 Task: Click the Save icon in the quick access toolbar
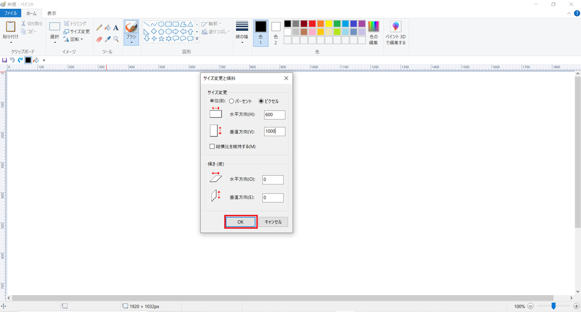point(5,60)
